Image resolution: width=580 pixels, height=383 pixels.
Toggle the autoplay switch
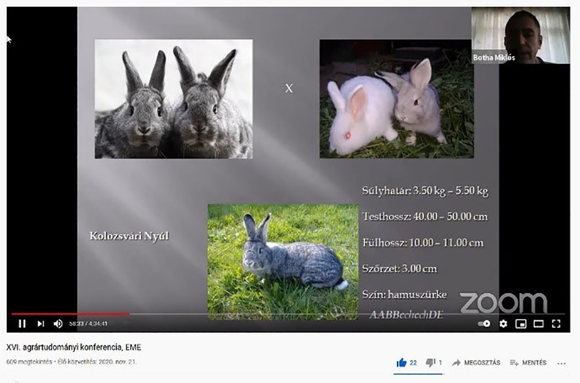(485, 324)
